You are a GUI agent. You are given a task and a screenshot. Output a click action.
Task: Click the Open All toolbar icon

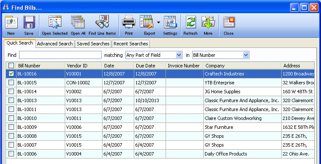tap(78, 22)
